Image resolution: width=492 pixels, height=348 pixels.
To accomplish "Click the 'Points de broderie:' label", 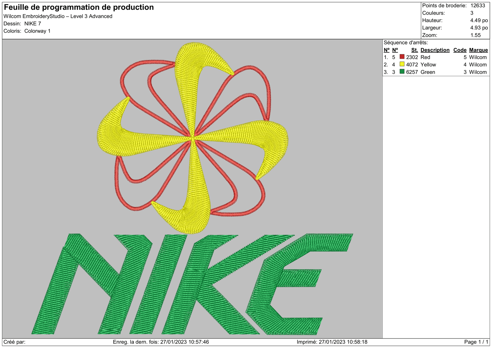I will point(444,6).
